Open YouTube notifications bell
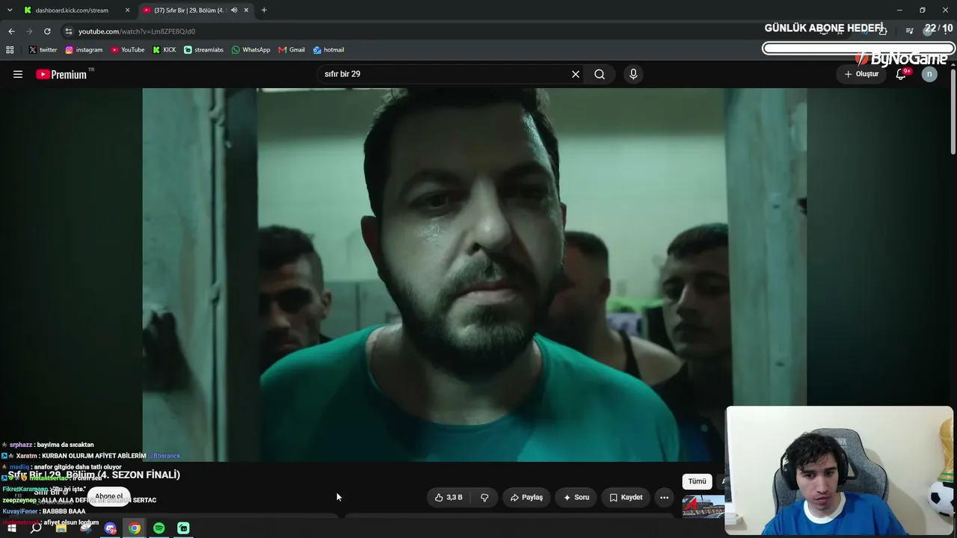This screenshot has height=538, width=957. click(x=901, y=74)
